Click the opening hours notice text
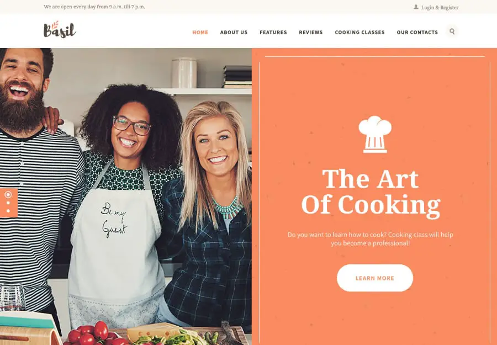This screenshot has width=497, height=345. point(94,7)
